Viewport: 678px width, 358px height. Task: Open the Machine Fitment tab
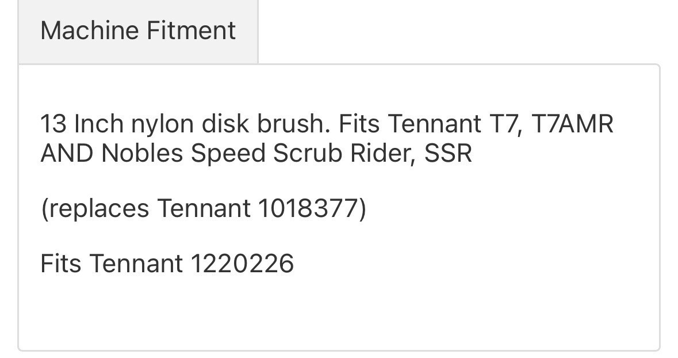point(138,31)
